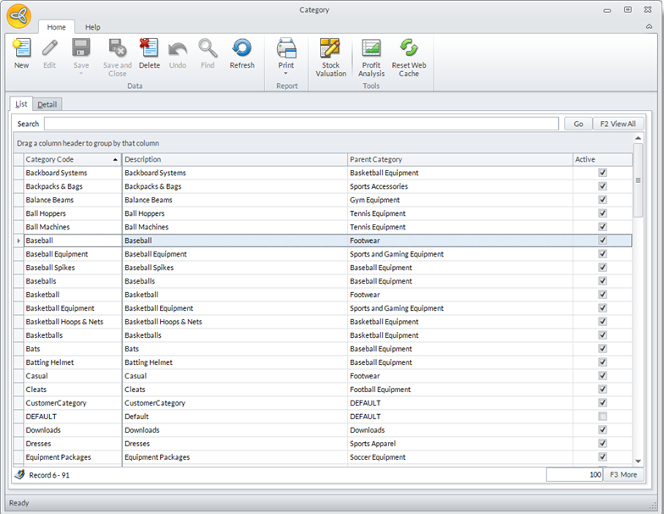Toggle Active checkbox for Basketballs row
The width and height of the screenshot is (664, 514).
(603, 335)
